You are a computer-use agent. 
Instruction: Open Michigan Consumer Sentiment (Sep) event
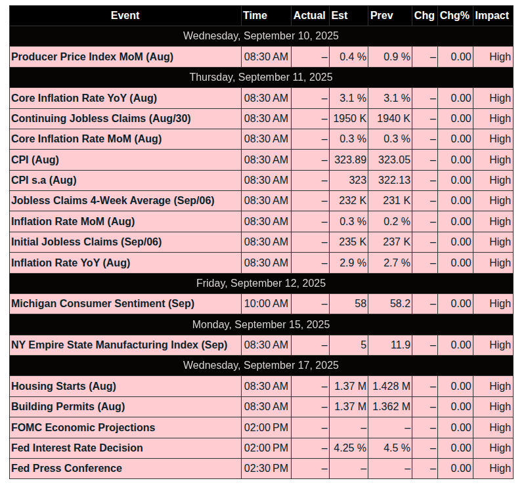tap(103, 303)
